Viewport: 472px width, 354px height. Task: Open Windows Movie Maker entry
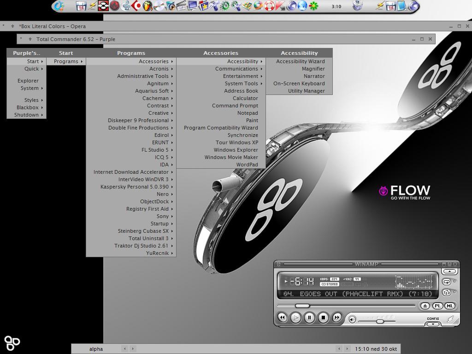[221, 157]
